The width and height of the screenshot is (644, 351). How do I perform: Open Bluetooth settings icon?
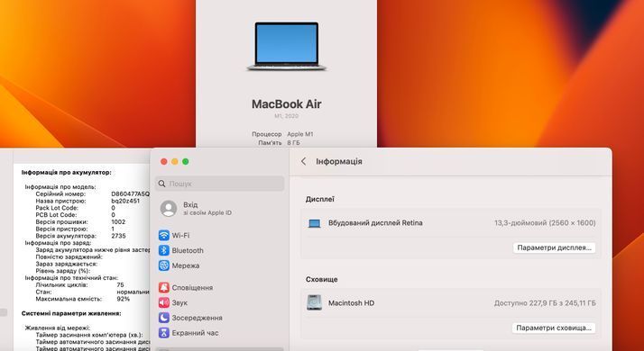pyautogui.click(x=164, y=250)
